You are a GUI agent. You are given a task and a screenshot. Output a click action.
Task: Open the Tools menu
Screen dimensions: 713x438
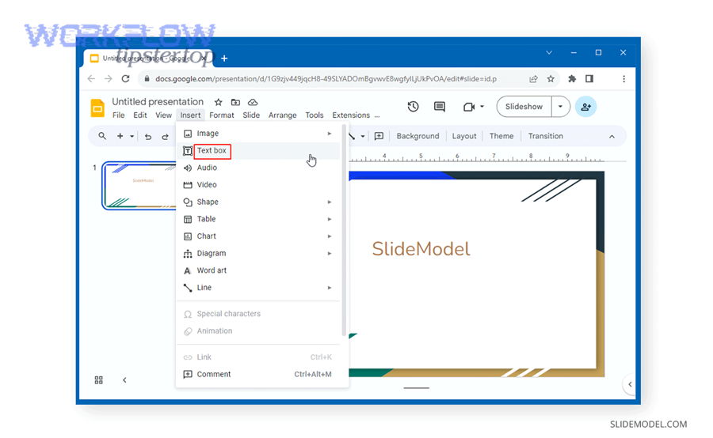tap(315, 115)
